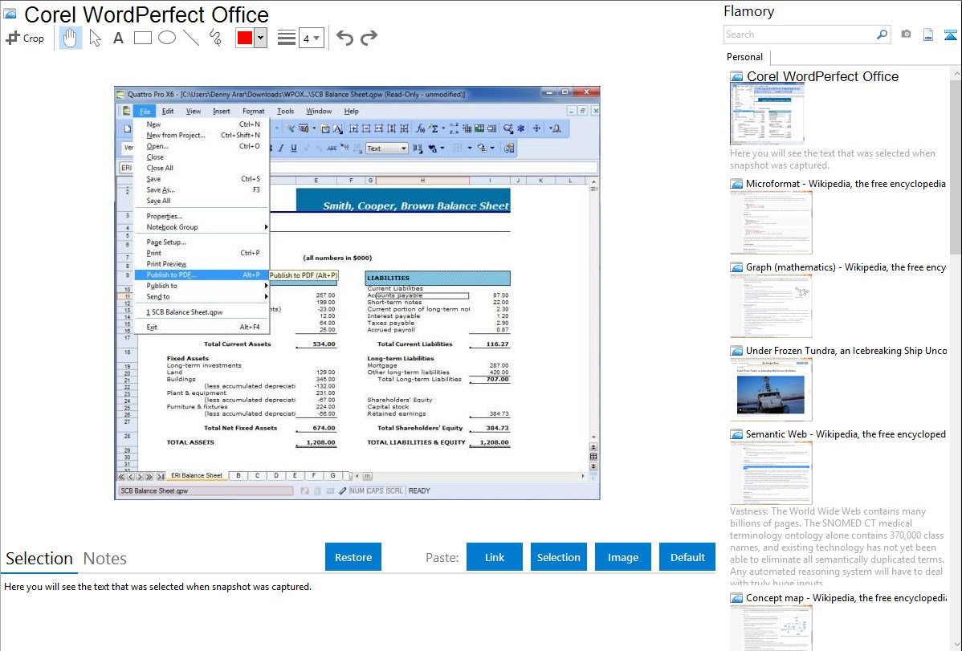The height and width of the screenshot is (651, 962).
Task: Select the ERI Balance Sheet tab in the snapshot
Action: [x=196, y=475]
